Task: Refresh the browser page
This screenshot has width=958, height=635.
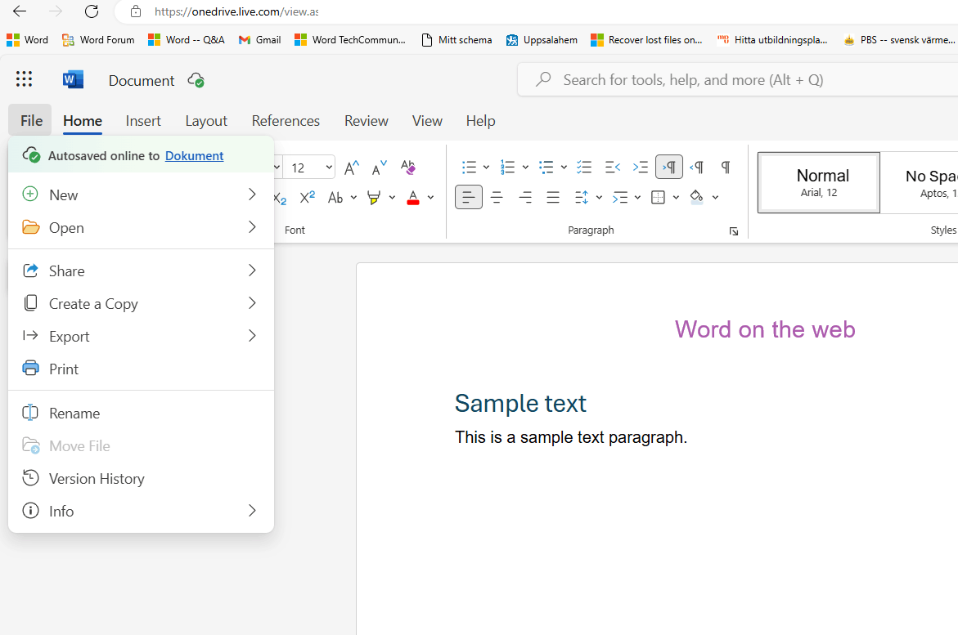Action: [x=92, y=11]
